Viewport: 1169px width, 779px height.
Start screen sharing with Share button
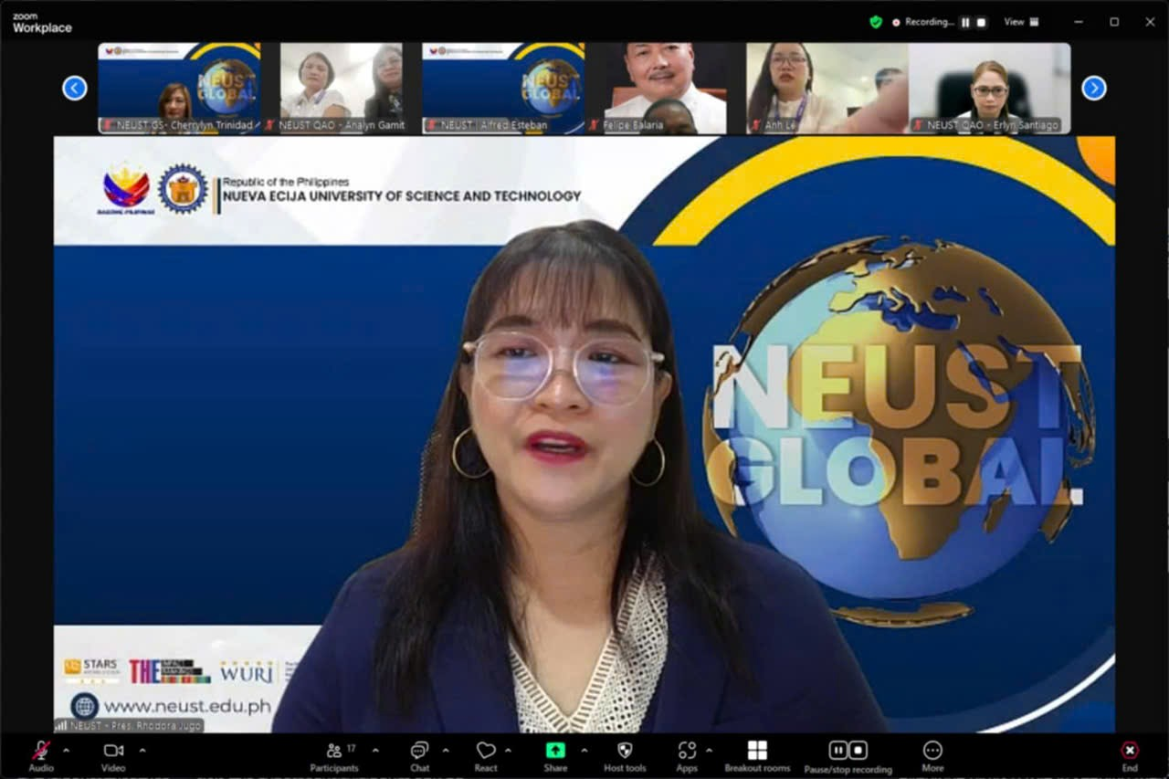pos(555,755)
